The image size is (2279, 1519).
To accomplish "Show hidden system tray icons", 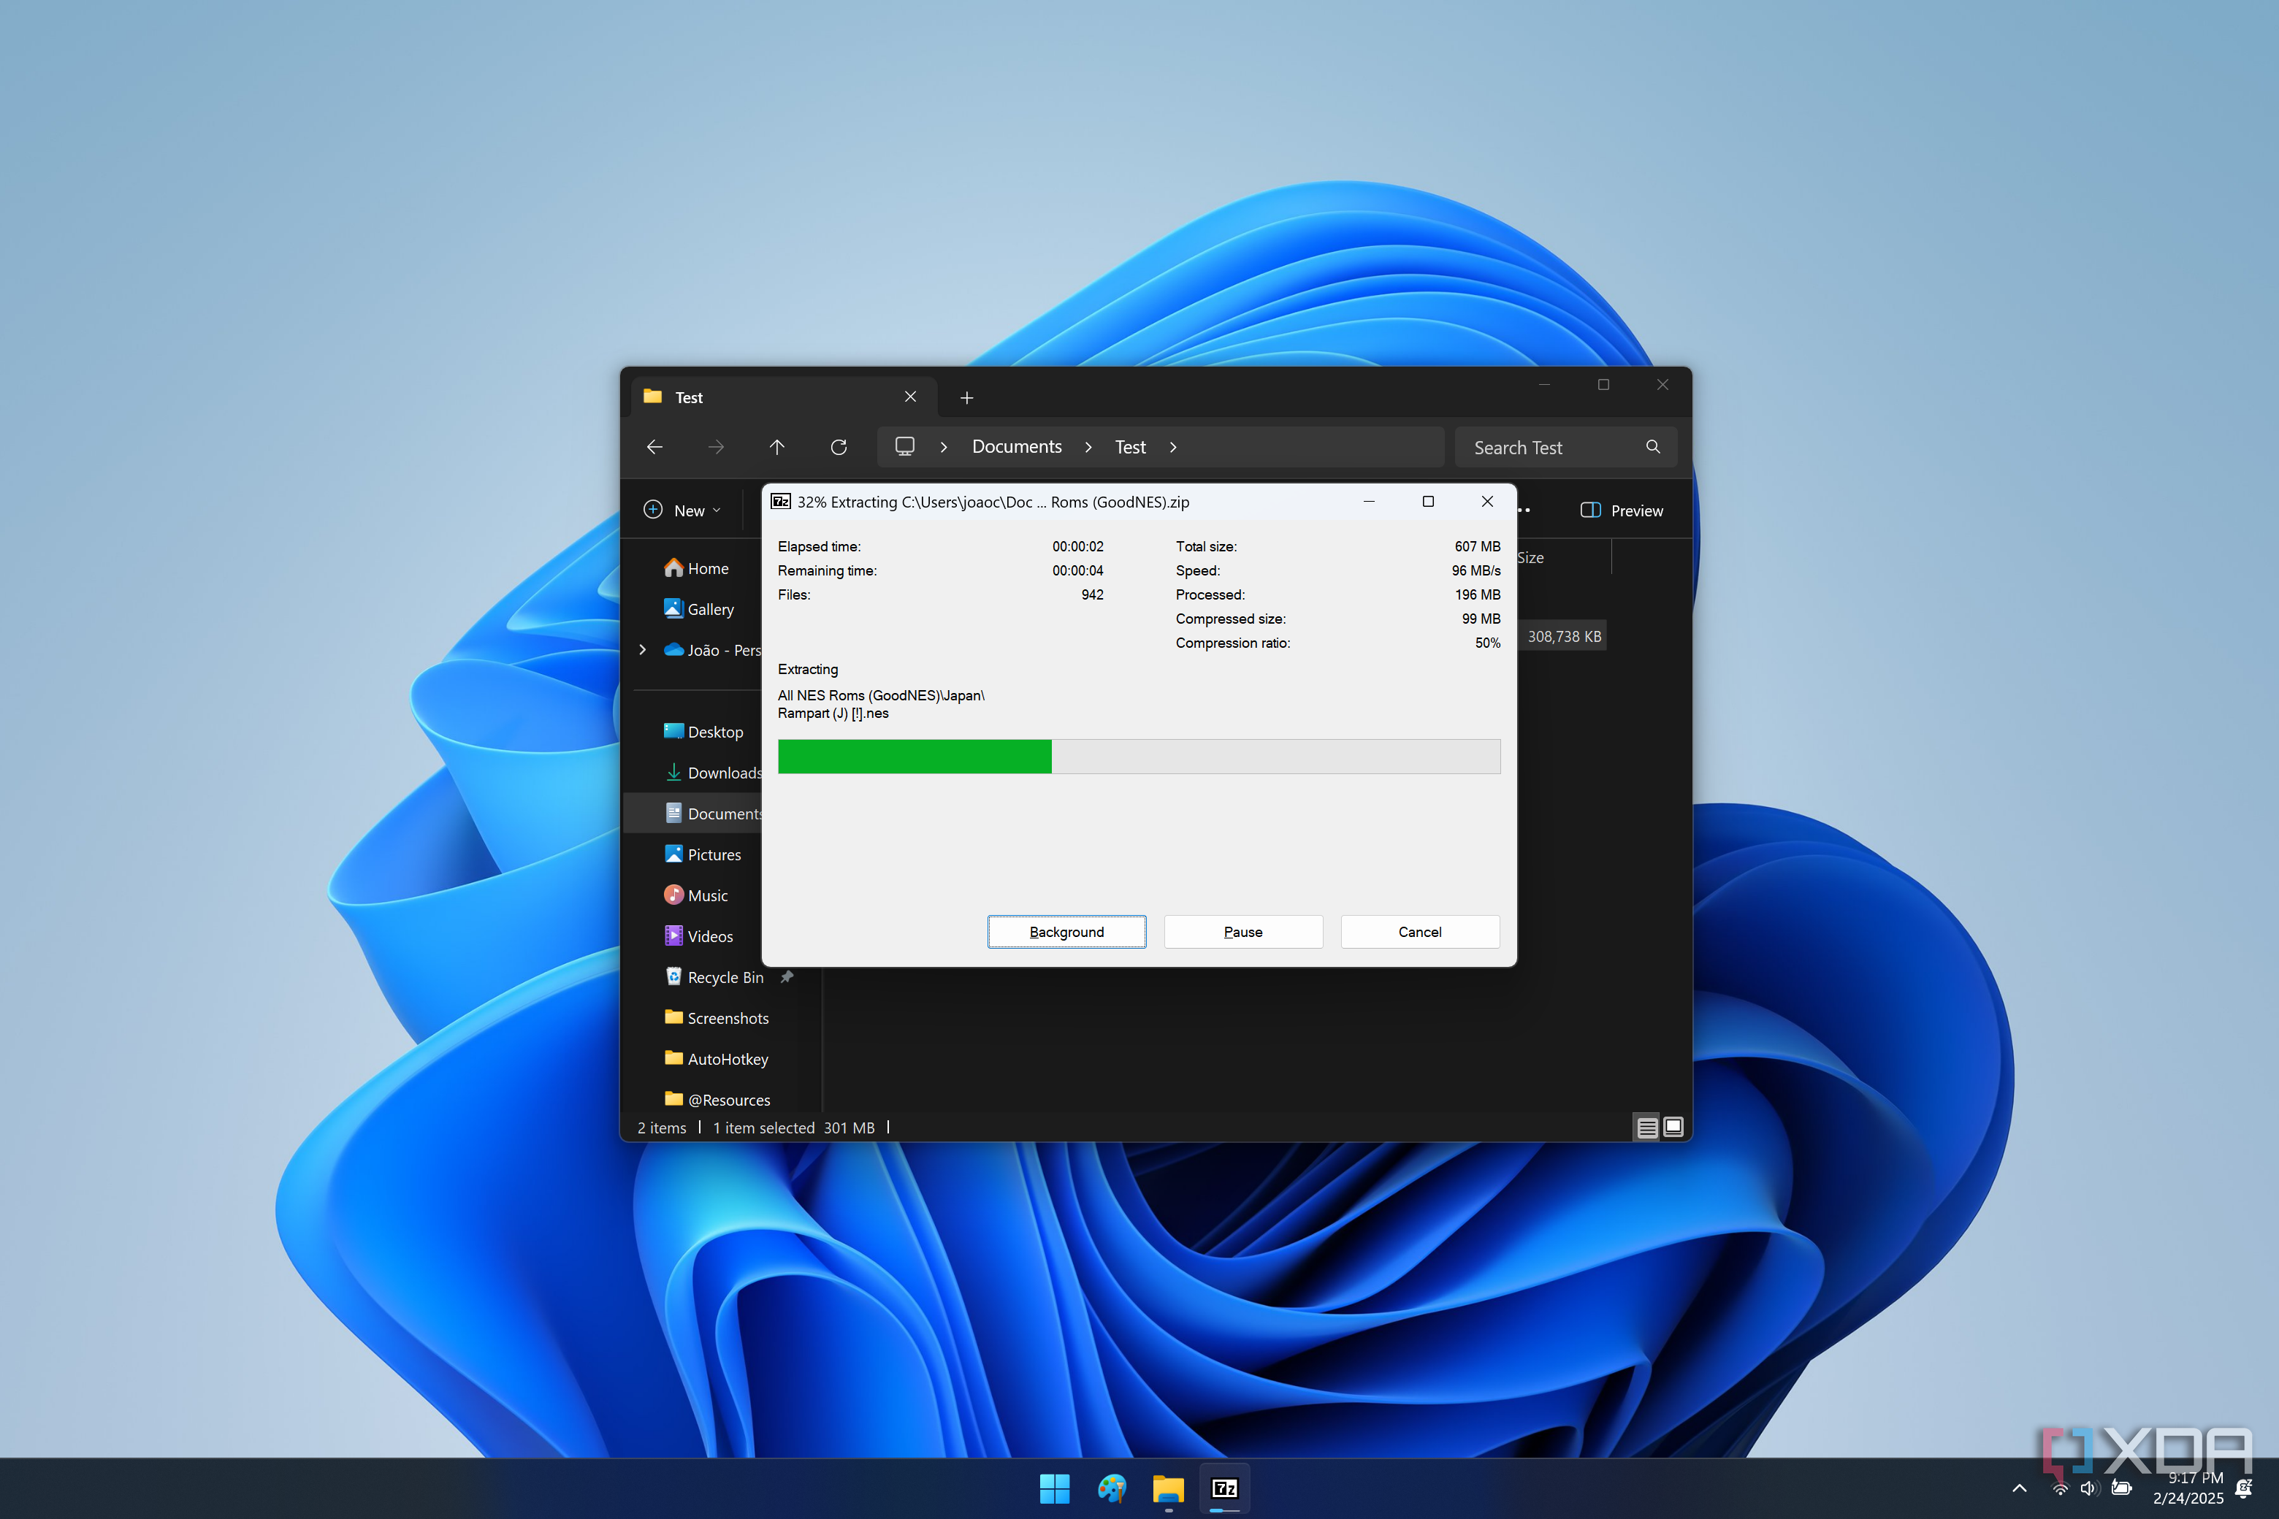I will pos(2019,1488).
